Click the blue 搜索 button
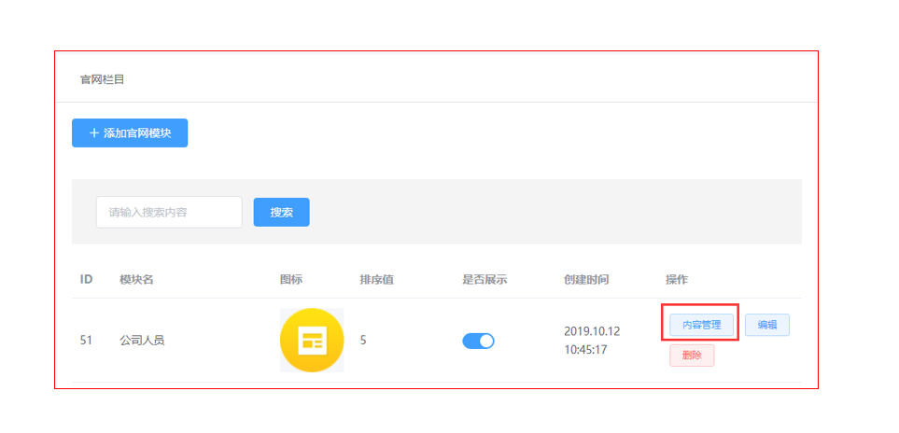The height and width of the screenshot is (433, 899). click(x=282, y=213)
